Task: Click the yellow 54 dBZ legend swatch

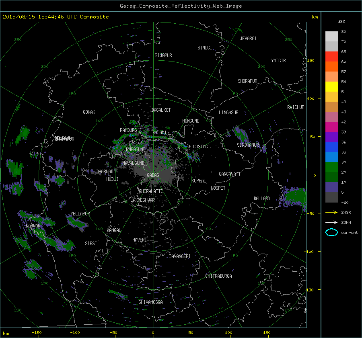Action: [331, 87]
